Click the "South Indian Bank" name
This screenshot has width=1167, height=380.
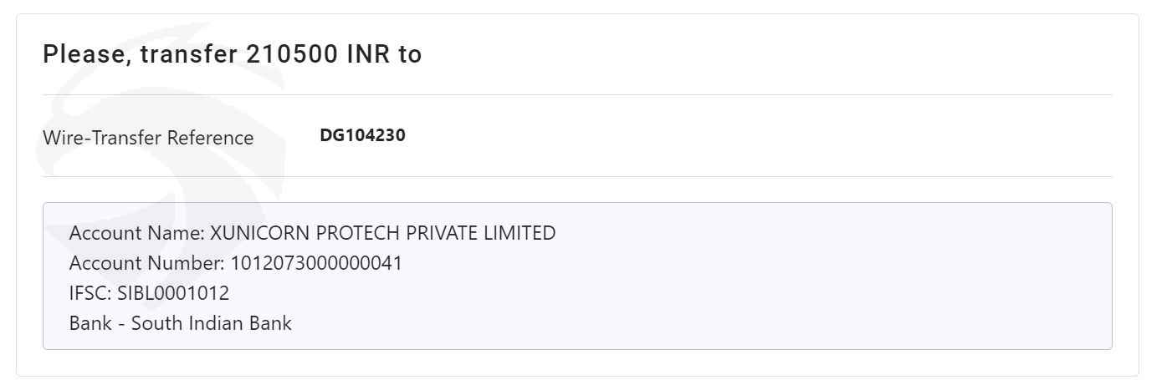click(x=212, y=323)
